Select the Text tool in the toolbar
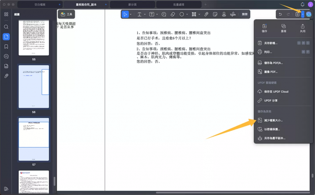The height and width of the screenshot is (195, 315). (x=139, y=14)
